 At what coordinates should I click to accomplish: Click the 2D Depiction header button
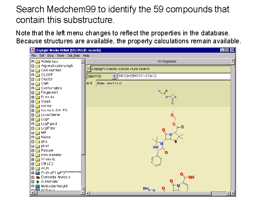point(158,61)
